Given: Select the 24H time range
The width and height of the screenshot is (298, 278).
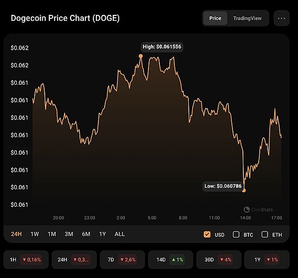Looking at the screenshot, I should 16,234.
